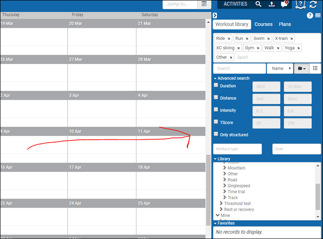Click the upload activity icon
This screenshot has width=323, height=239.
point(272,4)
